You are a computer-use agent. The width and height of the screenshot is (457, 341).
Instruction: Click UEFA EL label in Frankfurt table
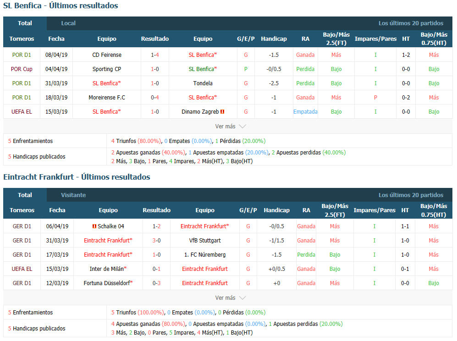pos(22,269)
